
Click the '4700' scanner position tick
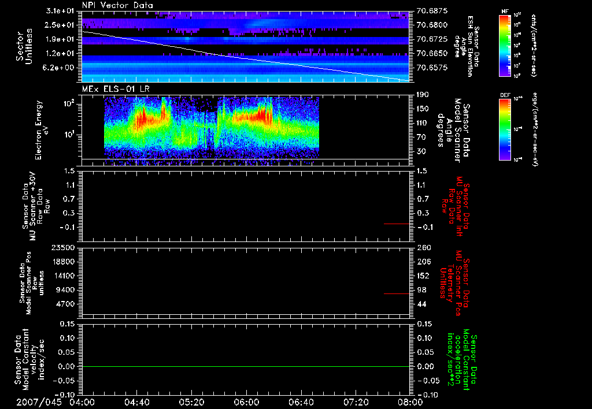[65, 304]
